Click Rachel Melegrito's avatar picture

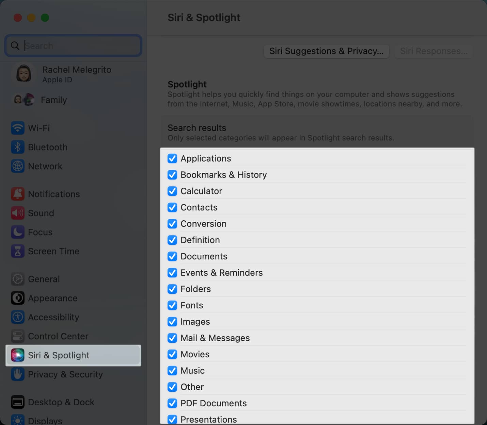coord(23,74)
